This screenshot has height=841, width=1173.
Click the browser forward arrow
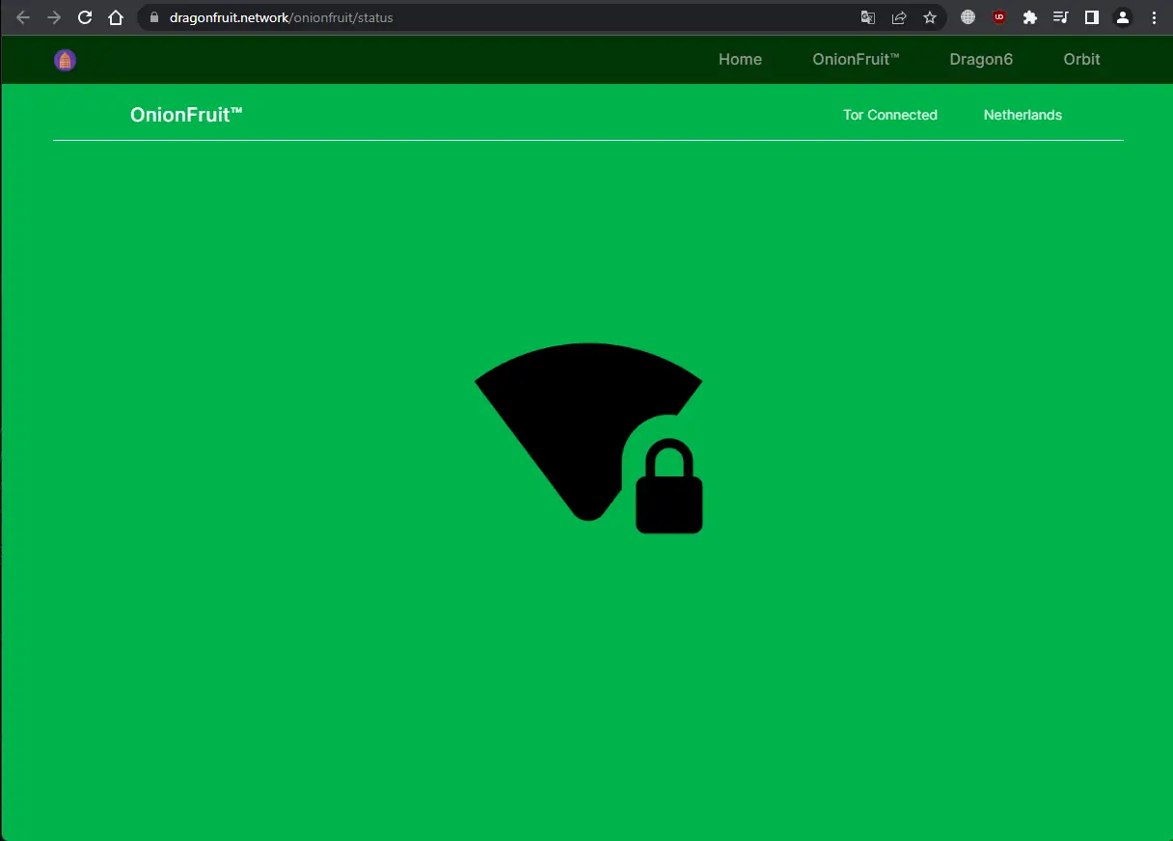point(54,17)
